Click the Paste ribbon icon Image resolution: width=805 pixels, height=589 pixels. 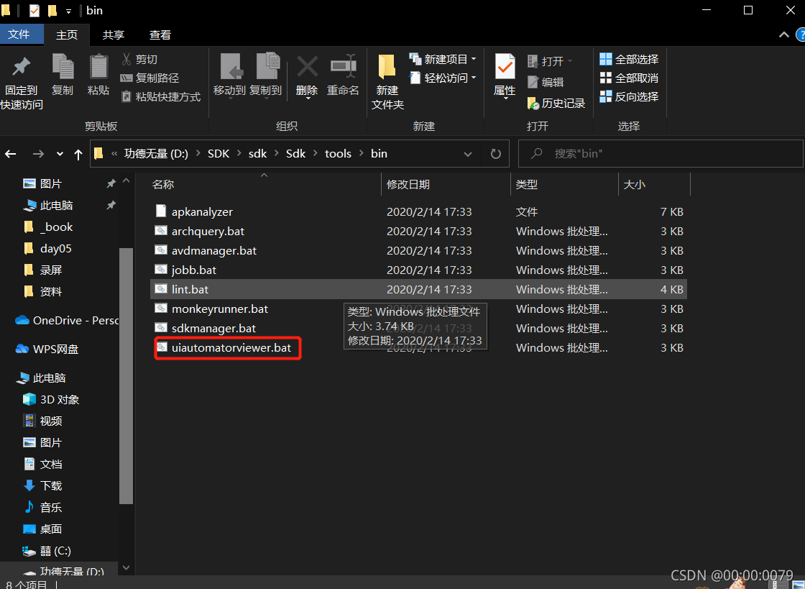click(x=98, y=76)
